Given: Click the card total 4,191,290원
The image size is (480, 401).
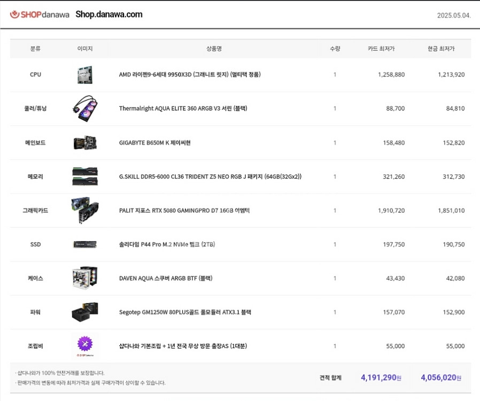Looking at the screenshot, I should coord(381,377).
